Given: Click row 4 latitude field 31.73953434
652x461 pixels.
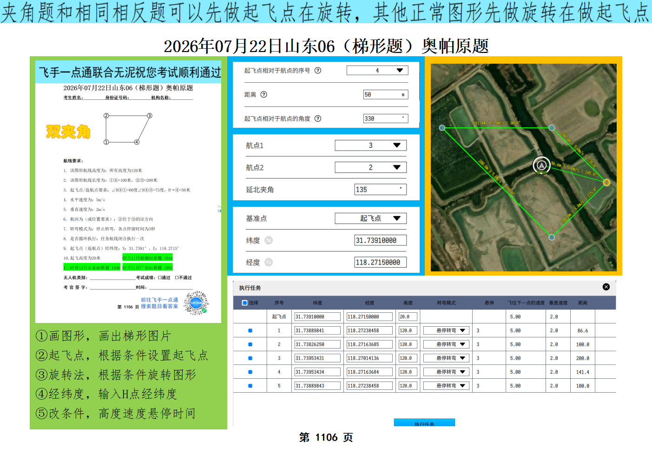Looking at the screenshot, I should tap(317, 372).
